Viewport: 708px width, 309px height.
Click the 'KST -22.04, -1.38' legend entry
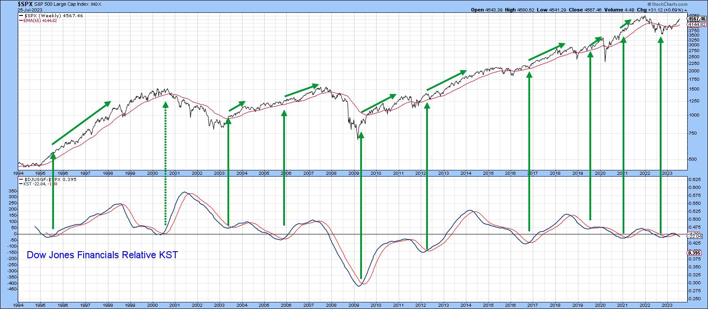tap(38, 184)
